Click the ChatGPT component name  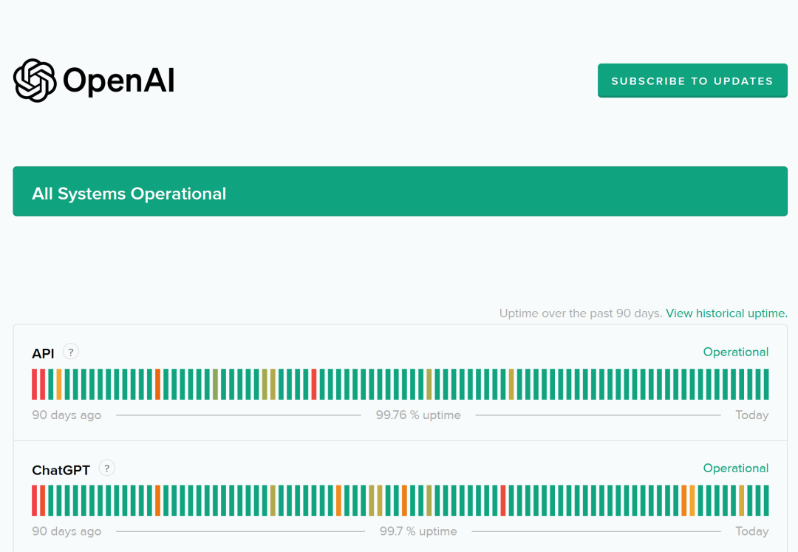pyautogui.click(x=61, y=469)
